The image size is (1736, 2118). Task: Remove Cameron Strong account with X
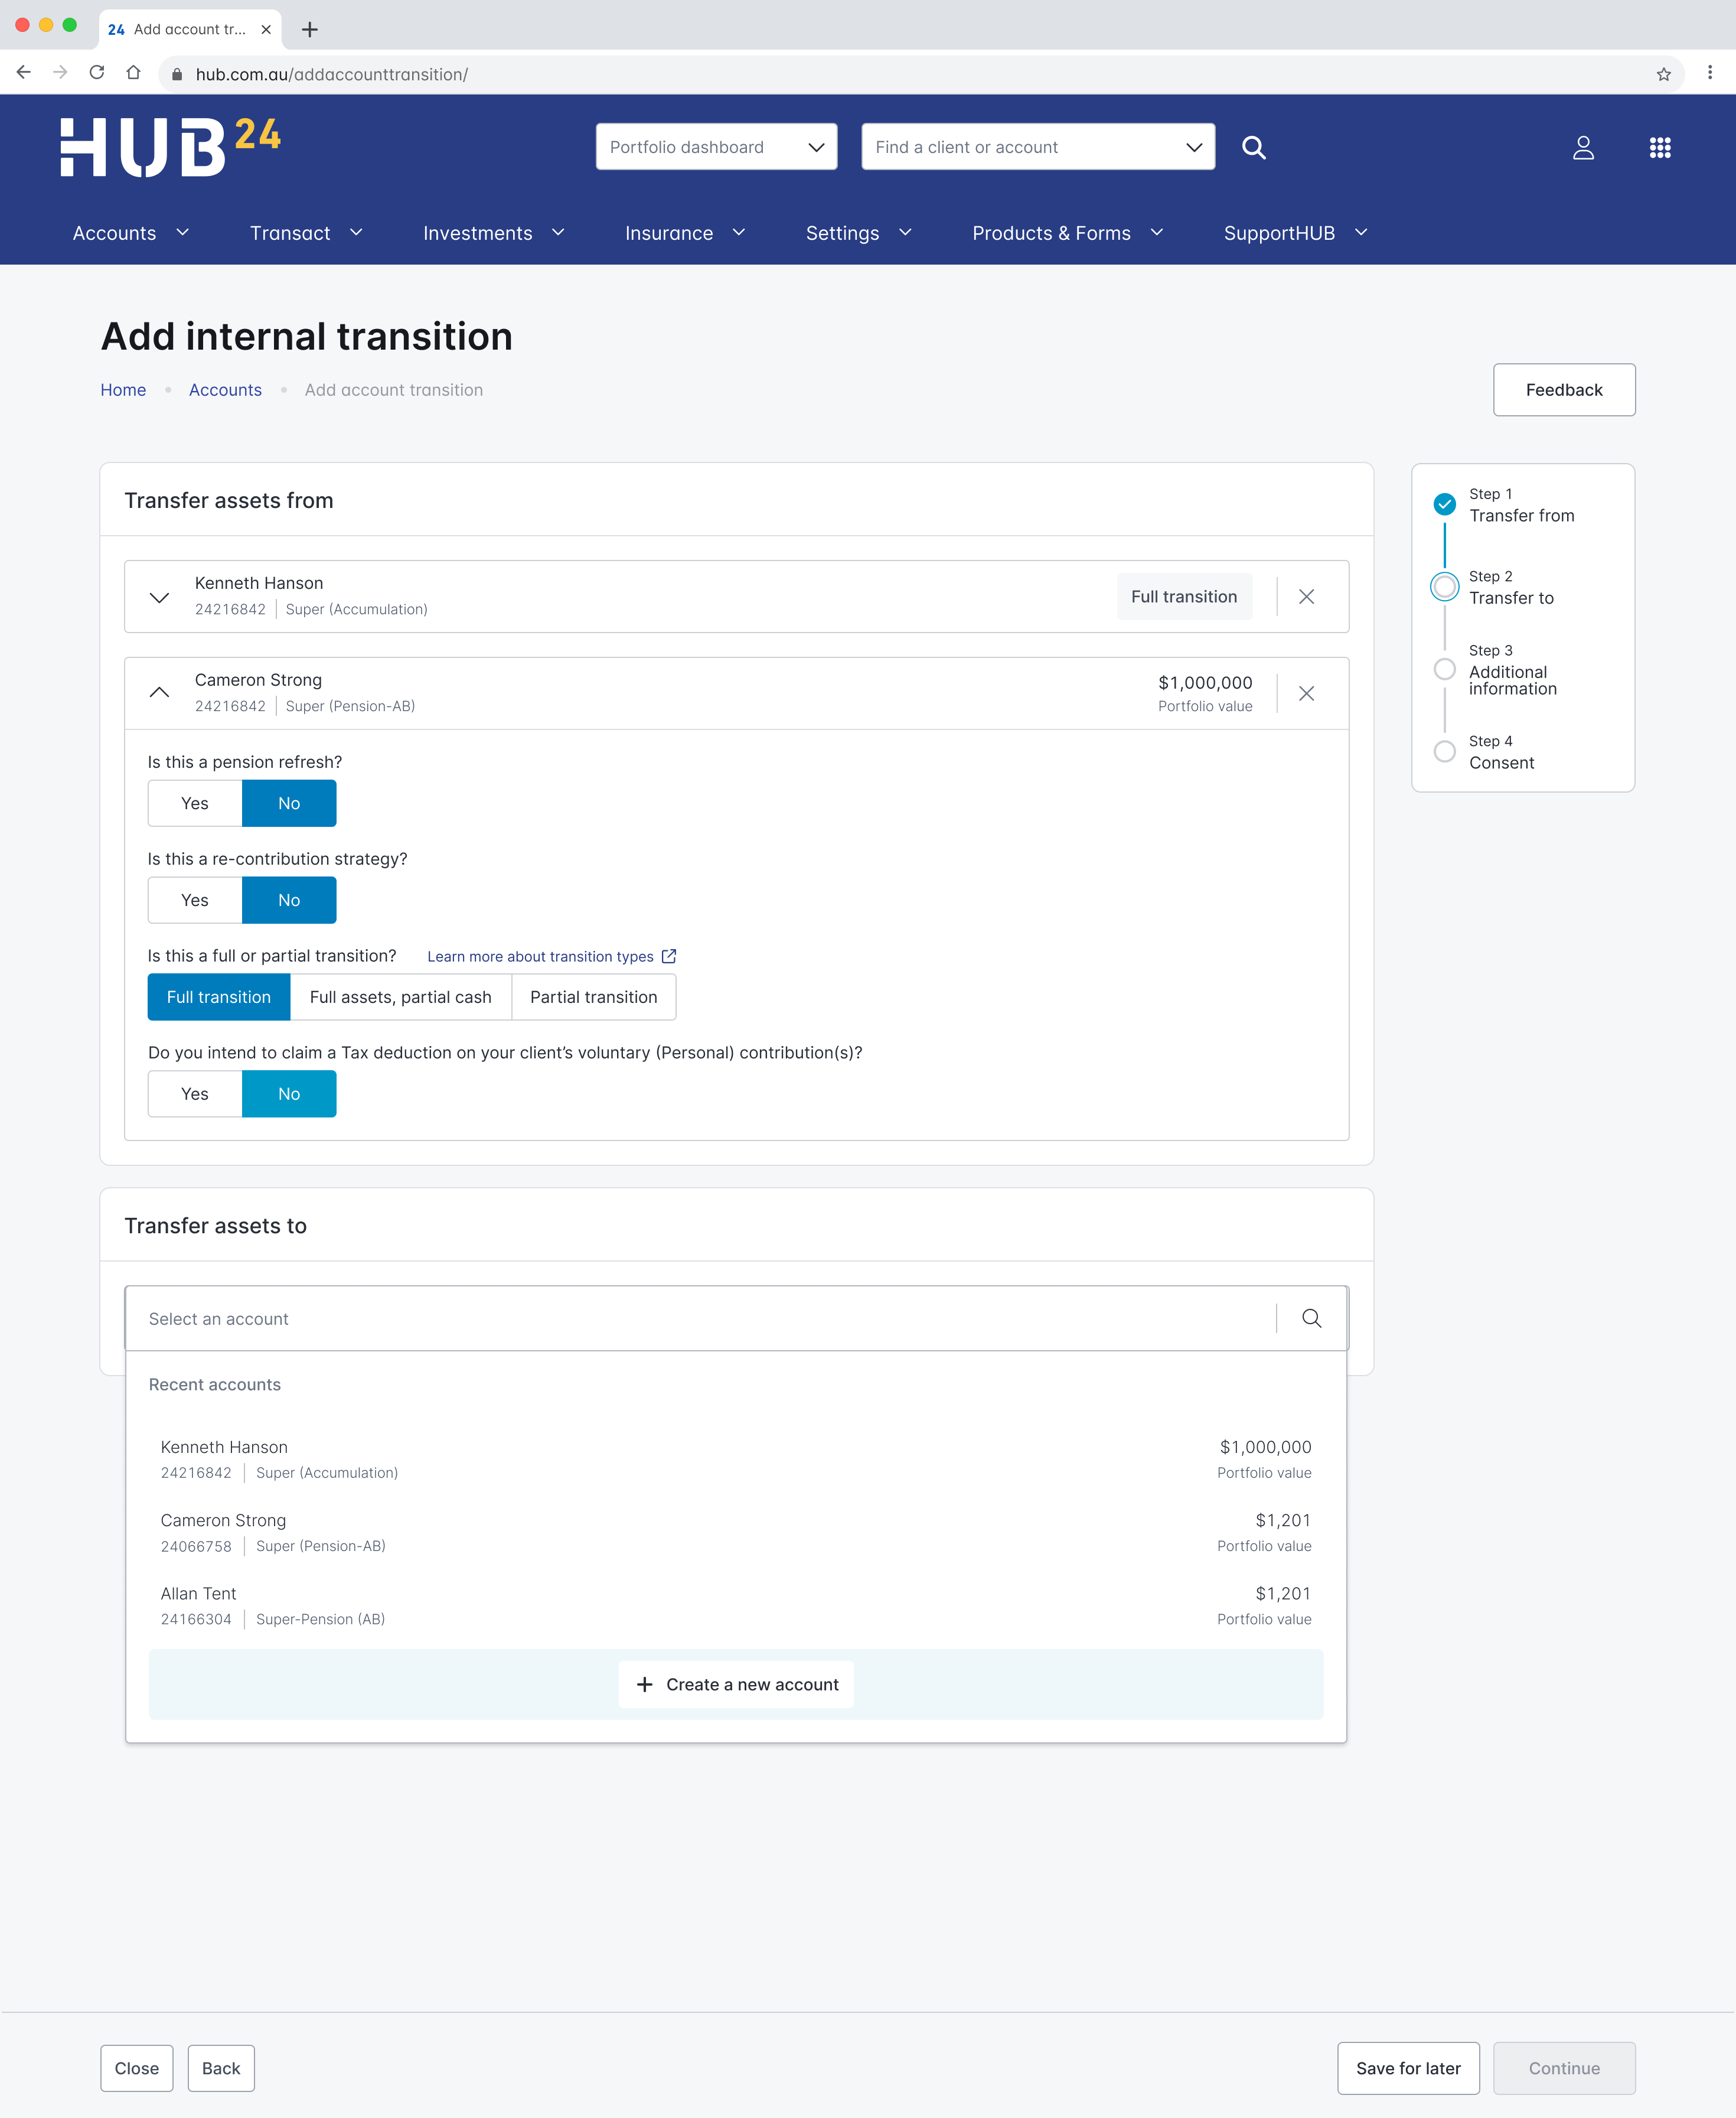(x=1306, y=694)
